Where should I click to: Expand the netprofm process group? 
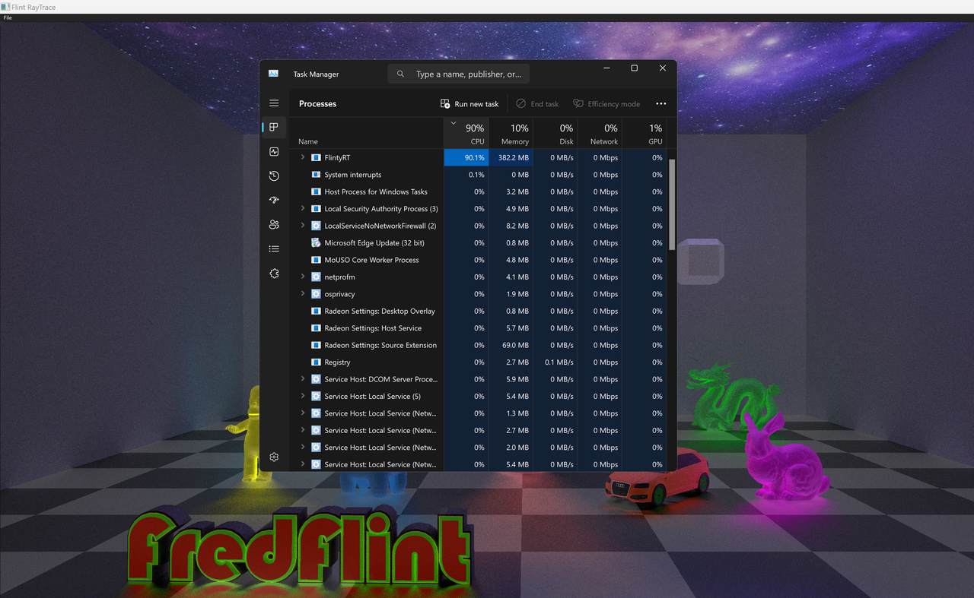(x=303, y=277)
